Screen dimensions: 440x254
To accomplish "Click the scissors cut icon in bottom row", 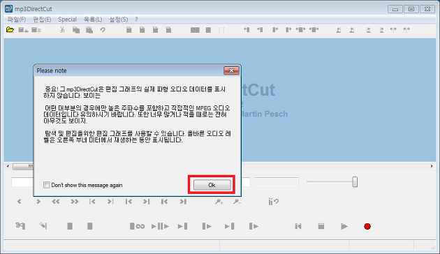I will 20,225.
